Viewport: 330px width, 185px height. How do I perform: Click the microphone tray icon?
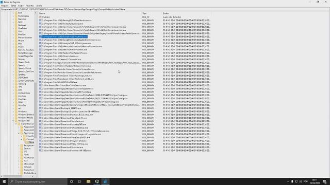(292, 181)
